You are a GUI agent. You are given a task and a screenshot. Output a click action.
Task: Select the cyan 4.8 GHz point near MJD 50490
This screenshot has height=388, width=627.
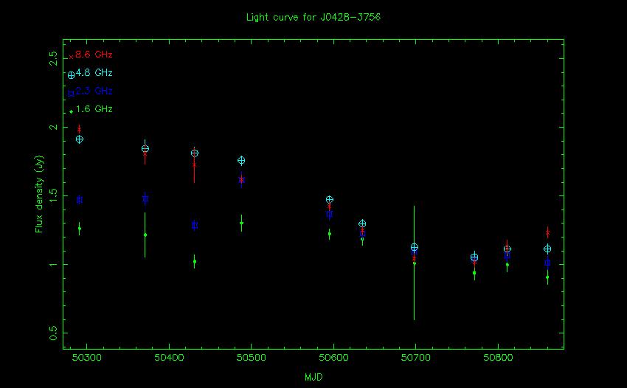tap(241, 160)
